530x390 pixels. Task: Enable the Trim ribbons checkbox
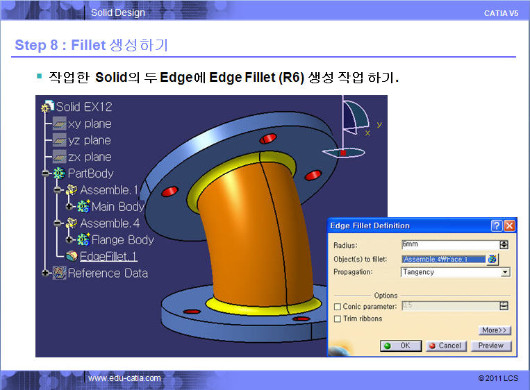[x=338, y=319]
